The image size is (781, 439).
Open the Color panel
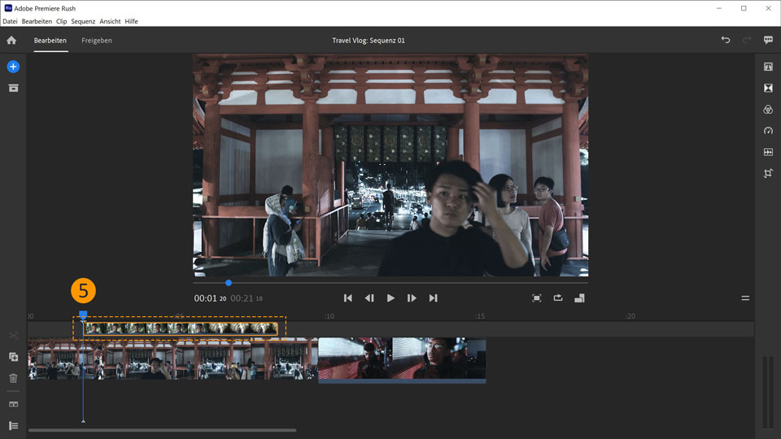[x=768, y=110]
